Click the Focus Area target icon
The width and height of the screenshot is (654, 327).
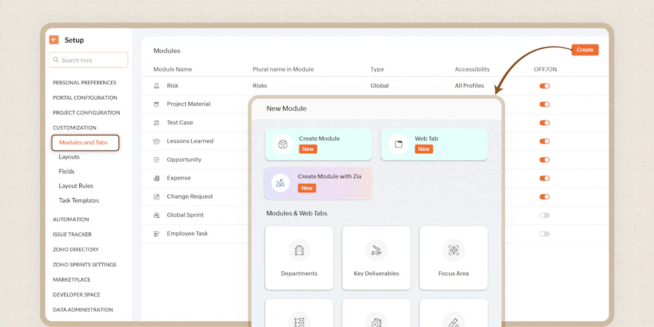pyautogui.click(x=453, y=250)
